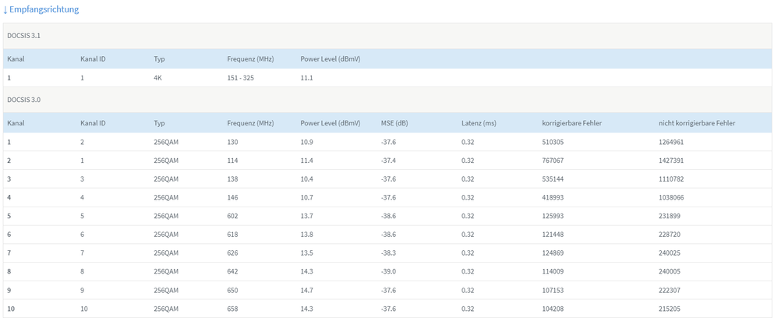778x318 pixels.
Task: Click uncorrectable errors 1110782
Action: click(x=671, y=179)
